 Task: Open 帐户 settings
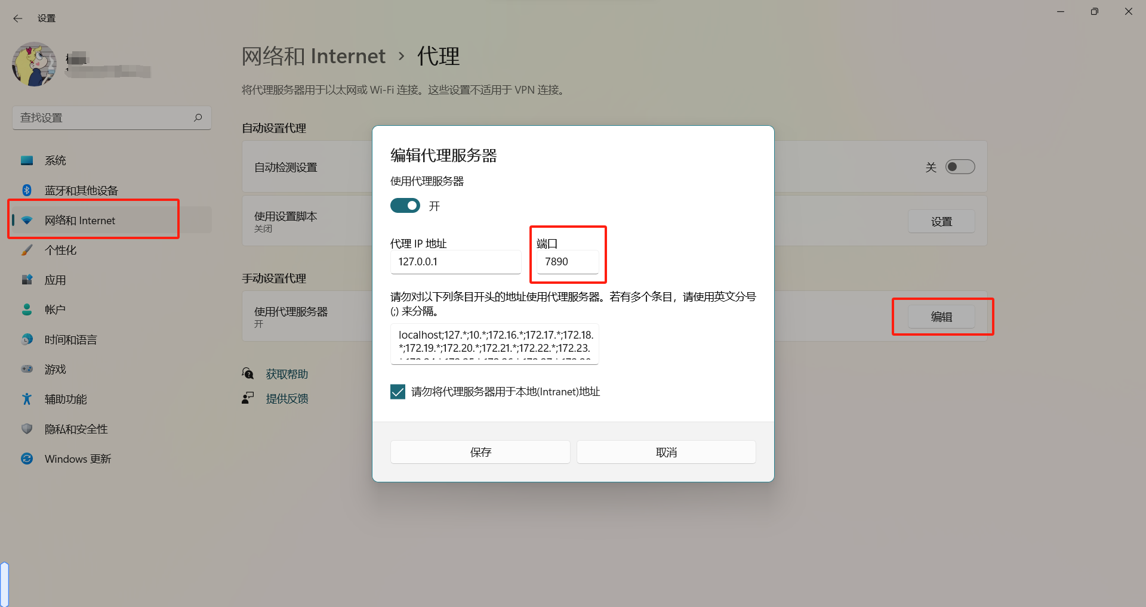click(55, 309)
